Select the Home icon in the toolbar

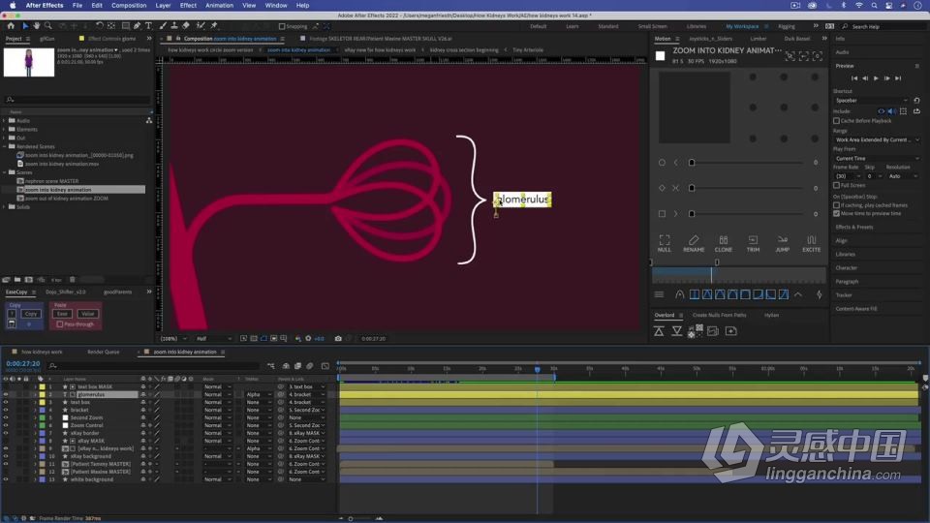pyautogui.click(x=11, y=26)
